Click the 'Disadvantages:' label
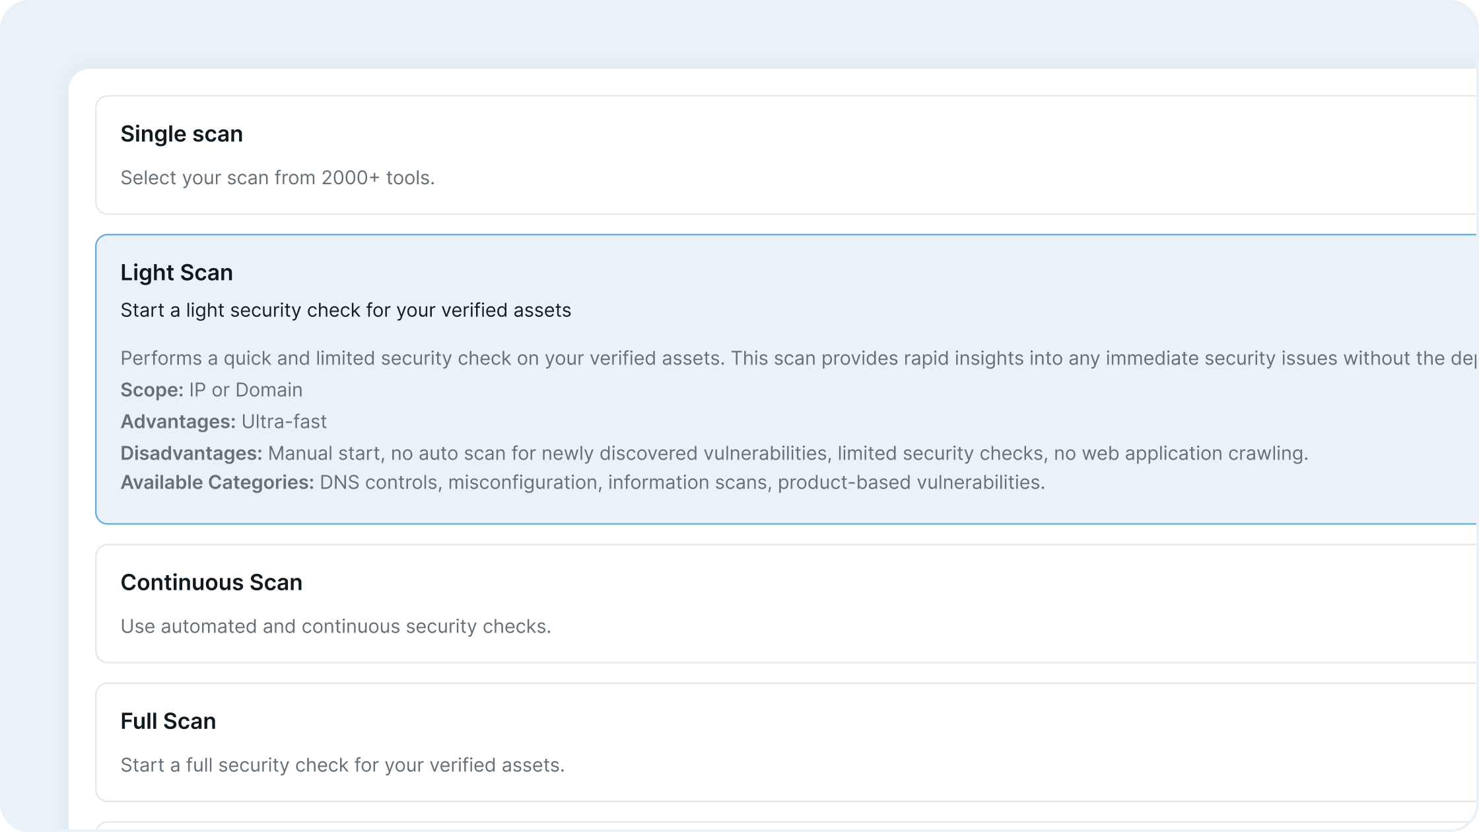This screenshot has width=1479, height=832. pyautogui.click(x=191, y=454)
